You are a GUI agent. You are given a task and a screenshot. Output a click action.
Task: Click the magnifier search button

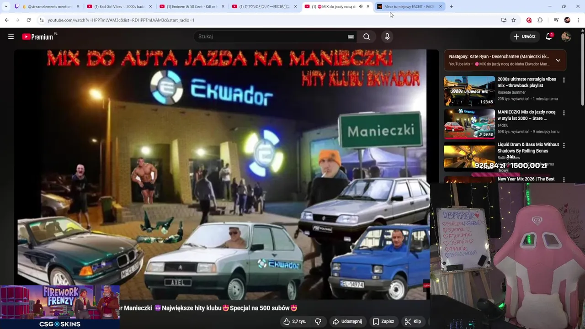coord(367,37)
